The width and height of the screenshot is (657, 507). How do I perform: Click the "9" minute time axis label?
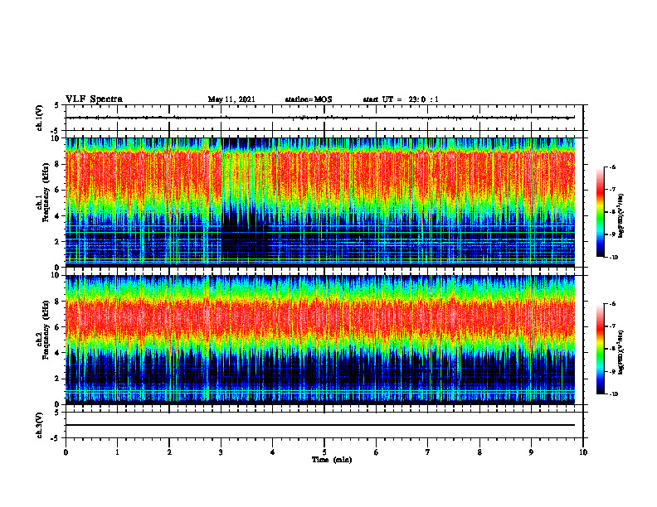click(531, 452)
